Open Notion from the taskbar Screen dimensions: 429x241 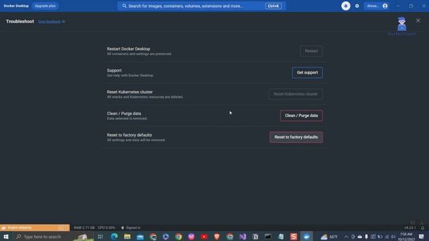coord(255,236)
